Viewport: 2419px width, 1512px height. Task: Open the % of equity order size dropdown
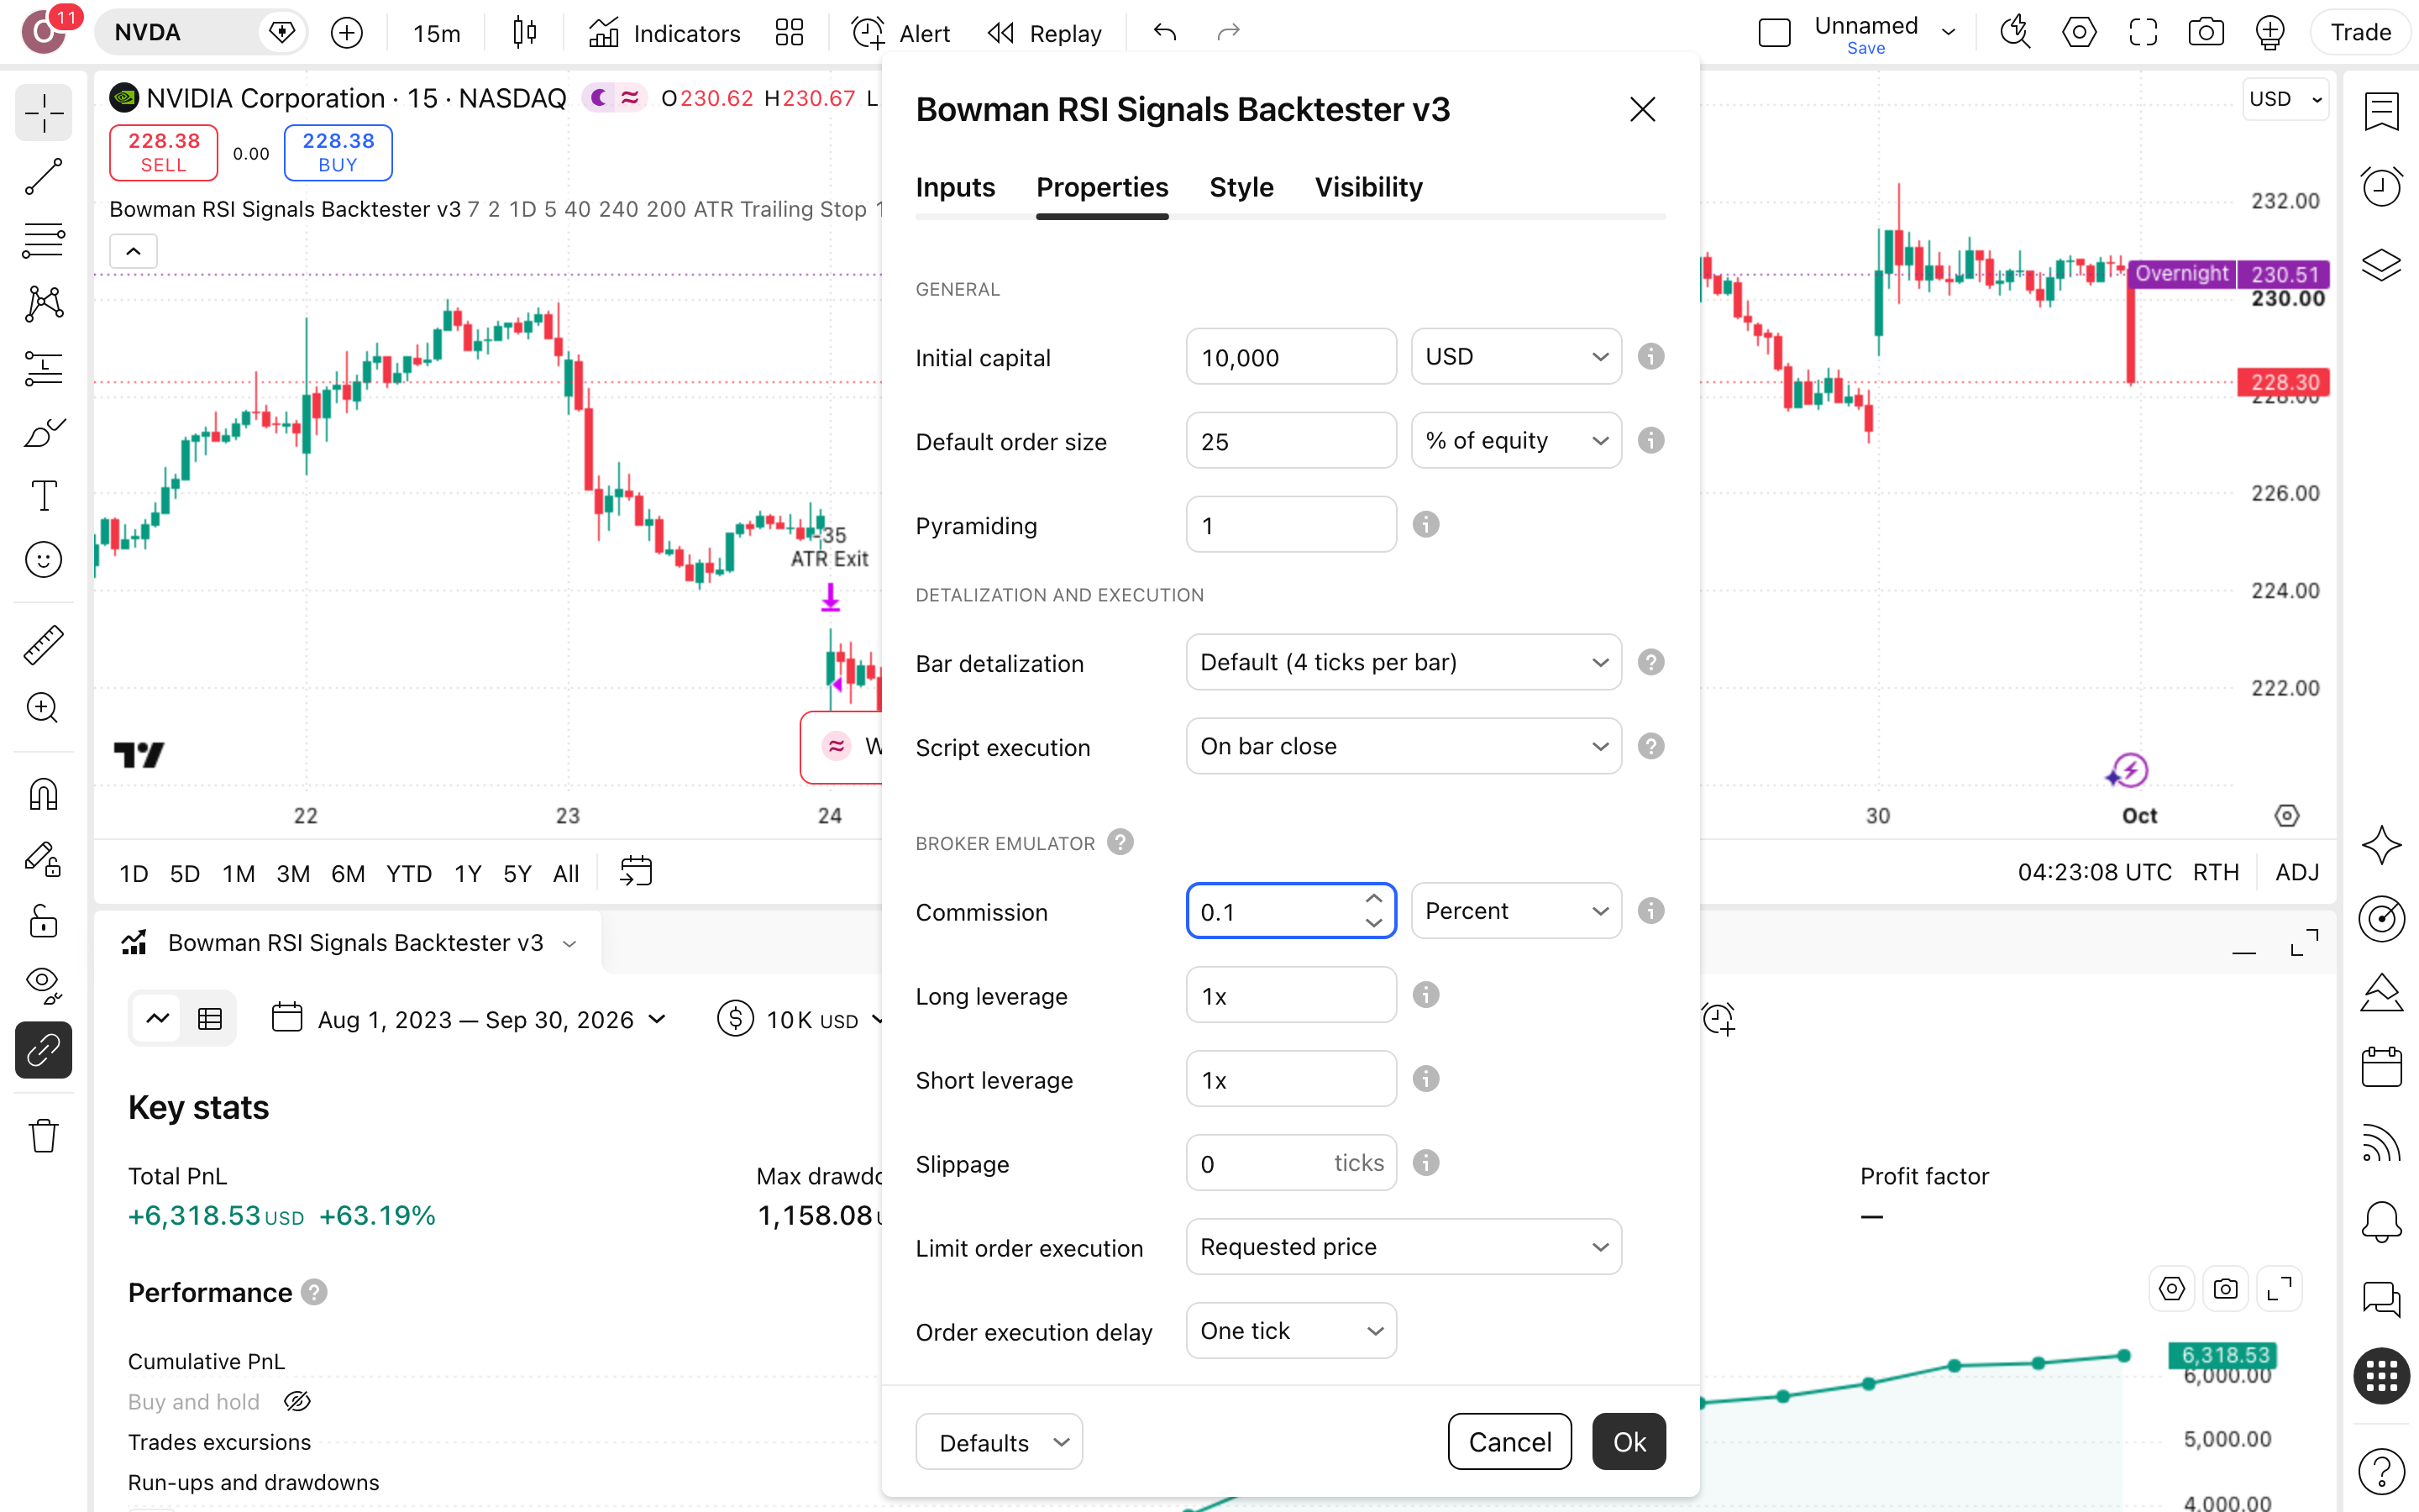click(1515, 441)
